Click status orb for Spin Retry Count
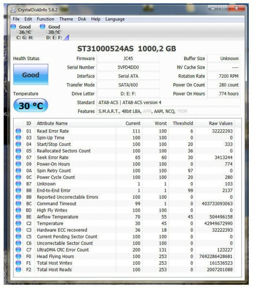The image size is (255, 291). tap(19, 170)
